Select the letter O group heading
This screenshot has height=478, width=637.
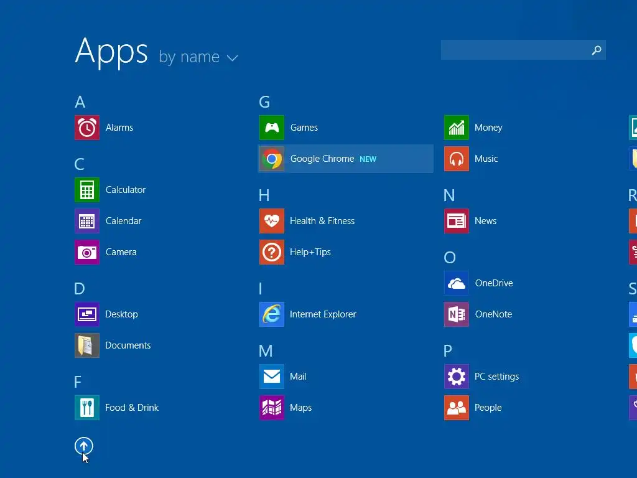pos(450,258)
